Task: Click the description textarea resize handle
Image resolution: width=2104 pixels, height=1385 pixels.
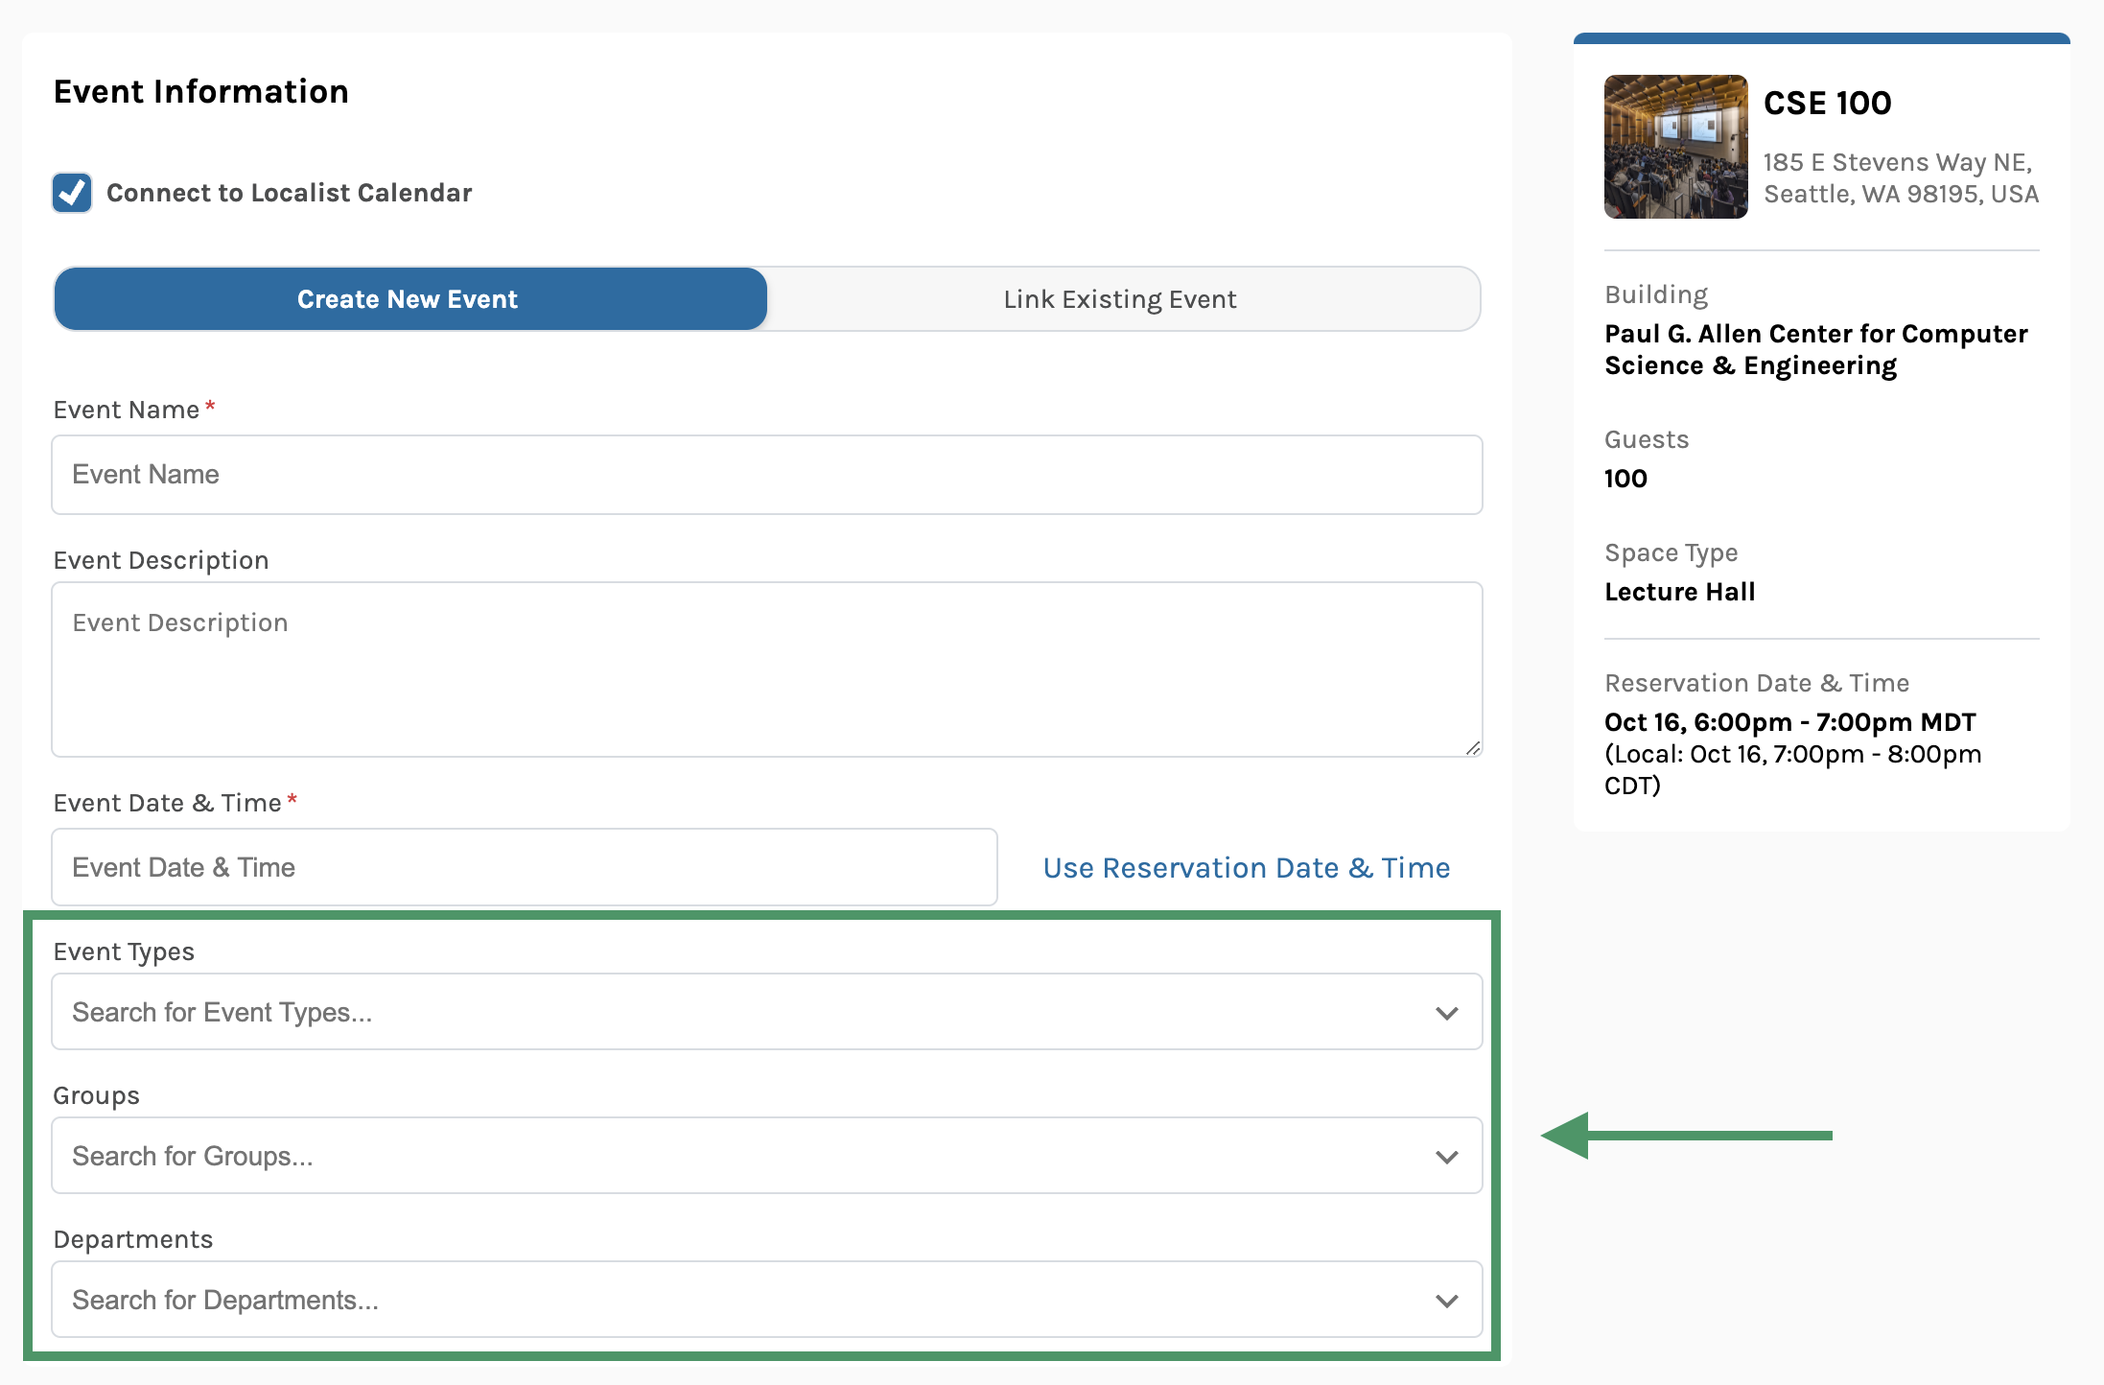Action: pyautogui.click(x=1473, y=748)
